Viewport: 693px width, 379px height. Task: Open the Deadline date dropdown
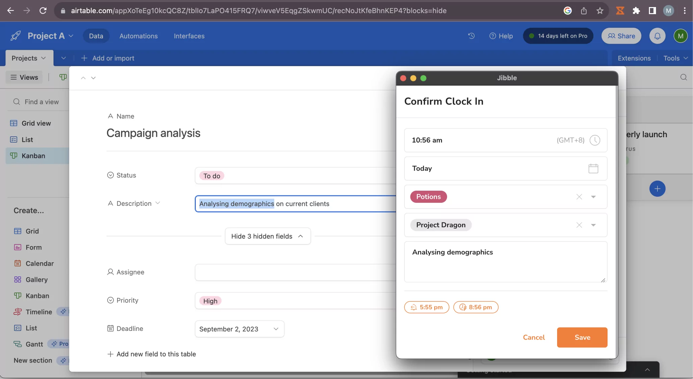[239, 329]
